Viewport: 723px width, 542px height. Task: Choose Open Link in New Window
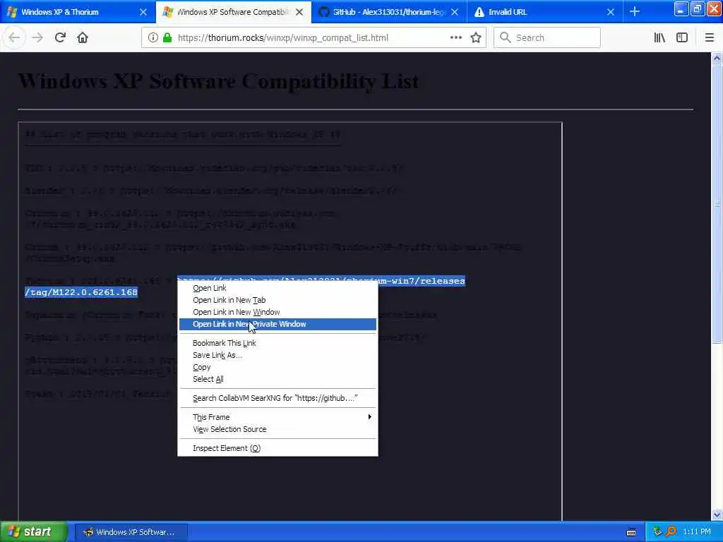[x=277, y=312]
